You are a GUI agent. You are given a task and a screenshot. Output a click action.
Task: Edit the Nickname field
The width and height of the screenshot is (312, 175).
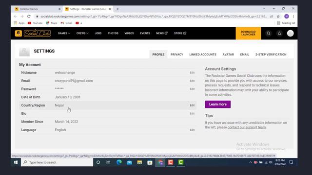click(192, 72)
